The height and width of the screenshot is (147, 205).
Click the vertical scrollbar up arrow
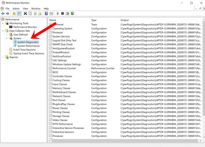204,19
